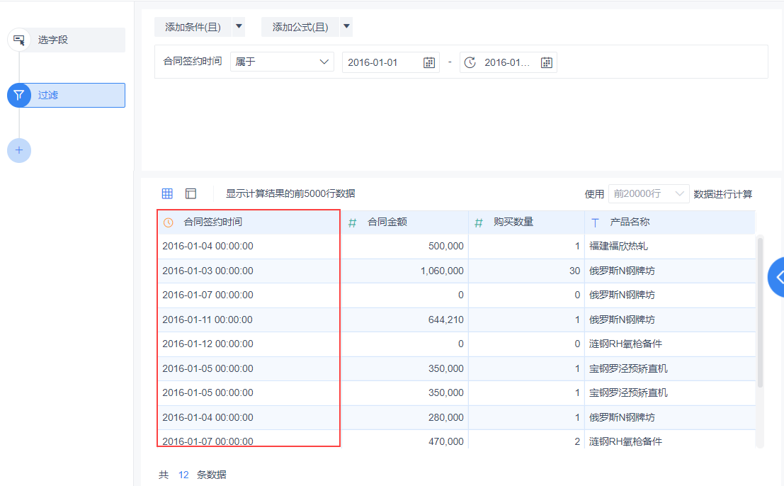Image resolution: width=784 pixels, height=486 pixels.
Task: Click the 合同签约时间 column header
Action: [249, 222]
